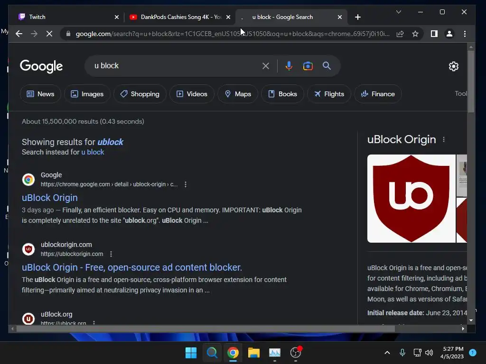486x364 pixels.
Task: Click the uBlock.org result site name
Action: [56, 314]
